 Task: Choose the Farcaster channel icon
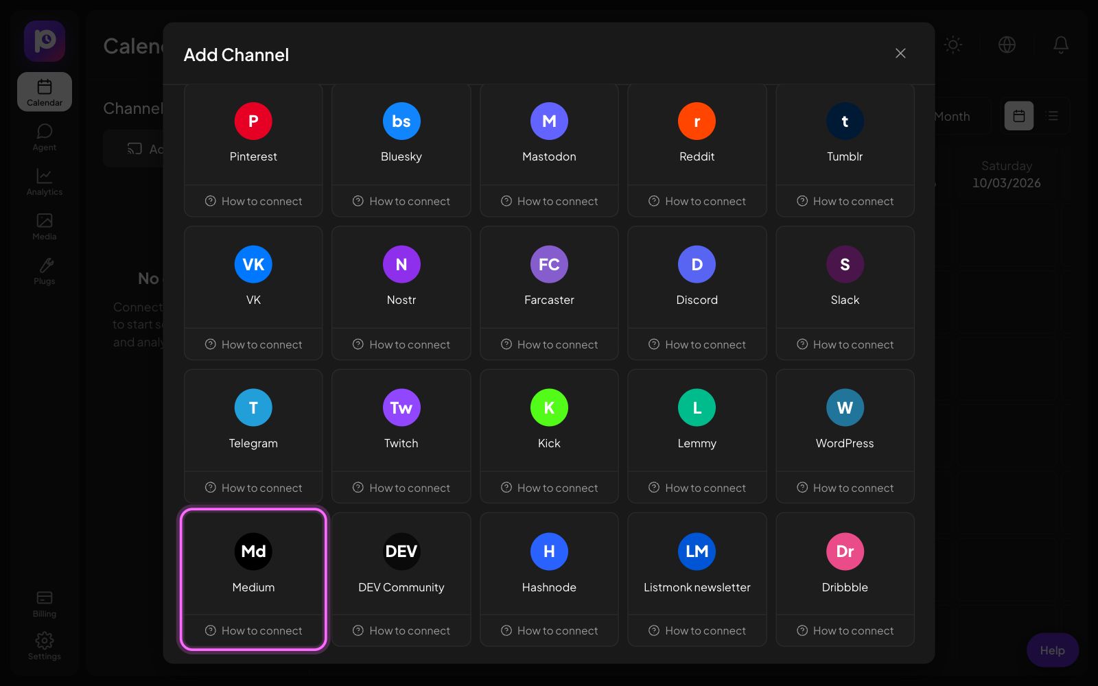(x=549, y=265)
